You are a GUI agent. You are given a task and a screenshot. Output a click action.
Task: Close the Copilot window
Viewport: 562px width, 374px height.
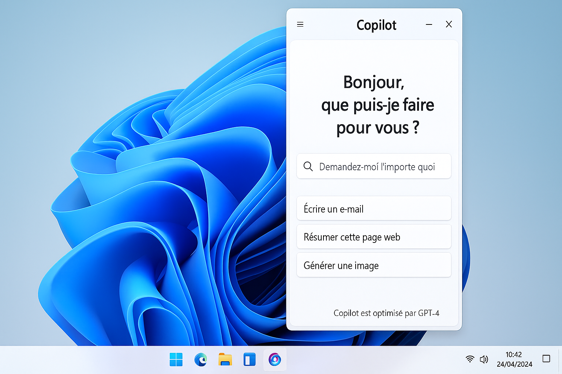click(449, 24)
